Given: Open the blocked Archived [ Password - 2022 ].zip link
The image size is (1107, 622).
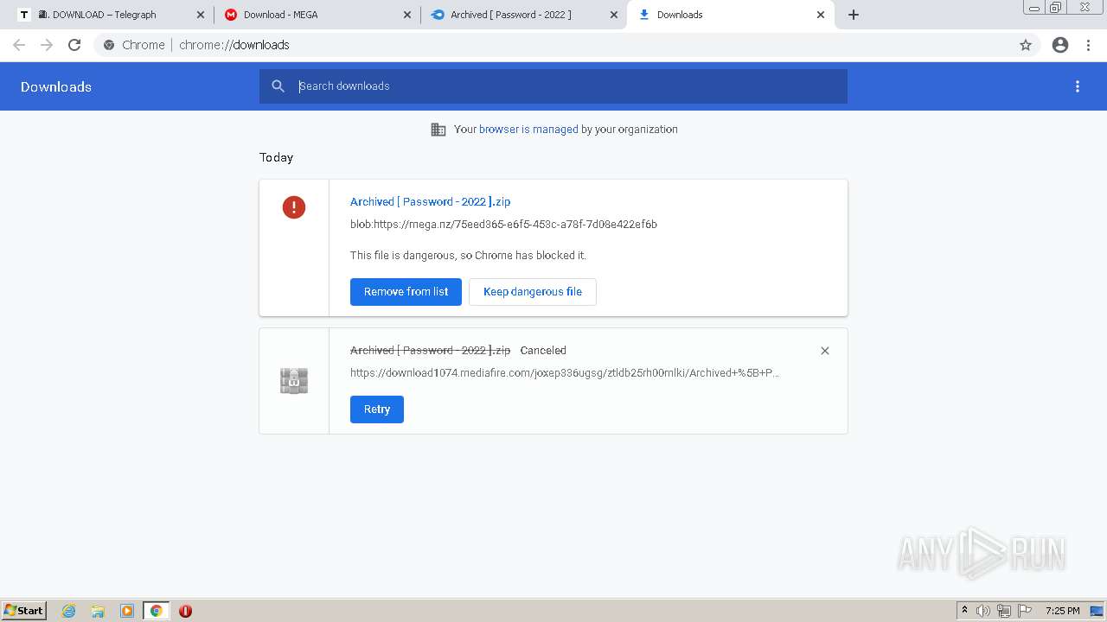Looking at the screenshot, I should (x=430, y=201).
